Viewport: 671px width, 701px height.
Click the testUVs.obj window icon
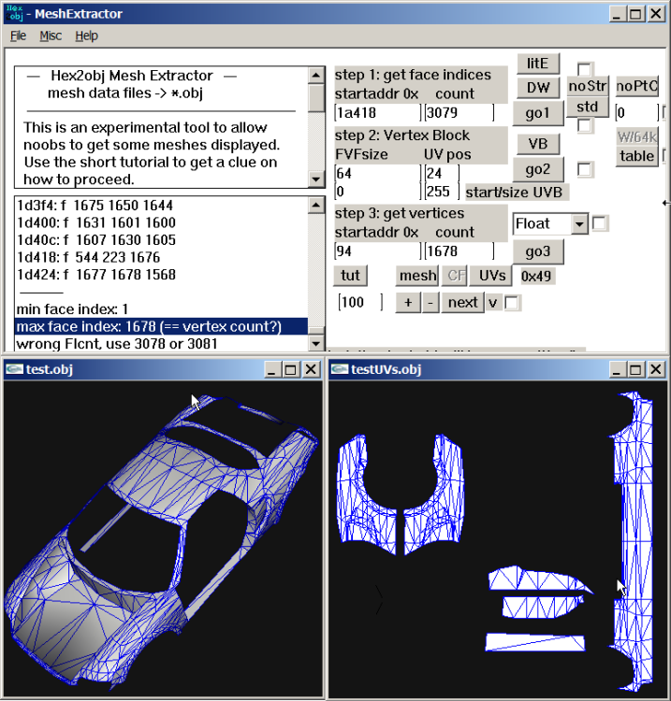340,369
